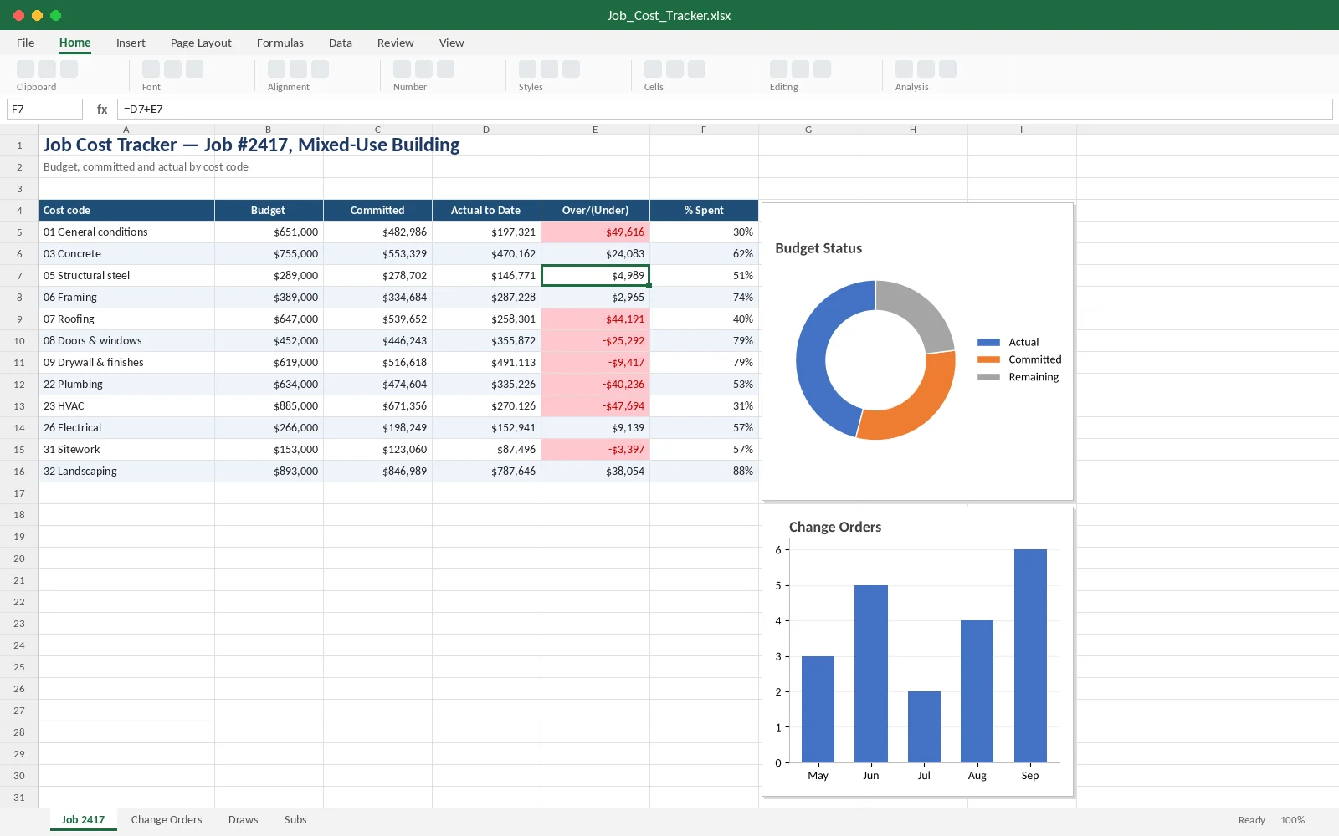Select the Jun bar in Change Orders chart
1339x836 pixels.
[871, 674]
